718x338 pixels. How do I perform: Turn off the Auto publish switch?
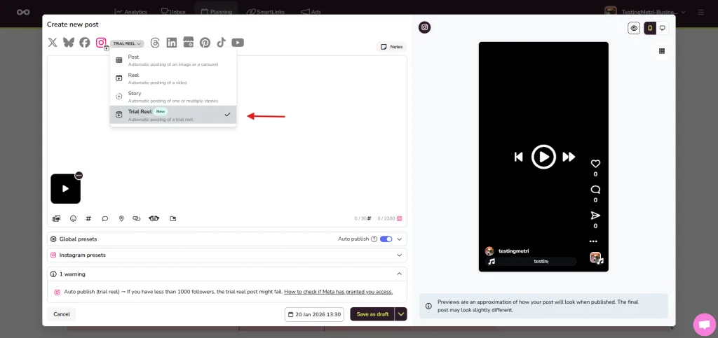(386, 239)
